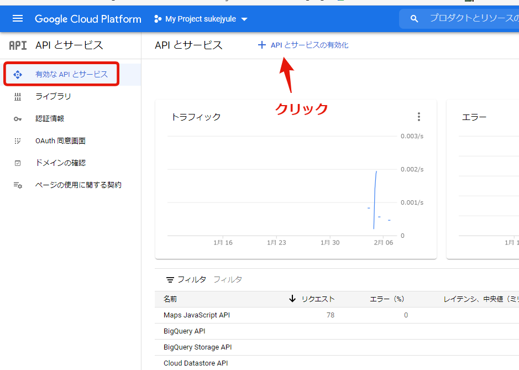Click the トラフィック chart heading
This screenshot has width=519, height=370.
coord(196,117)
